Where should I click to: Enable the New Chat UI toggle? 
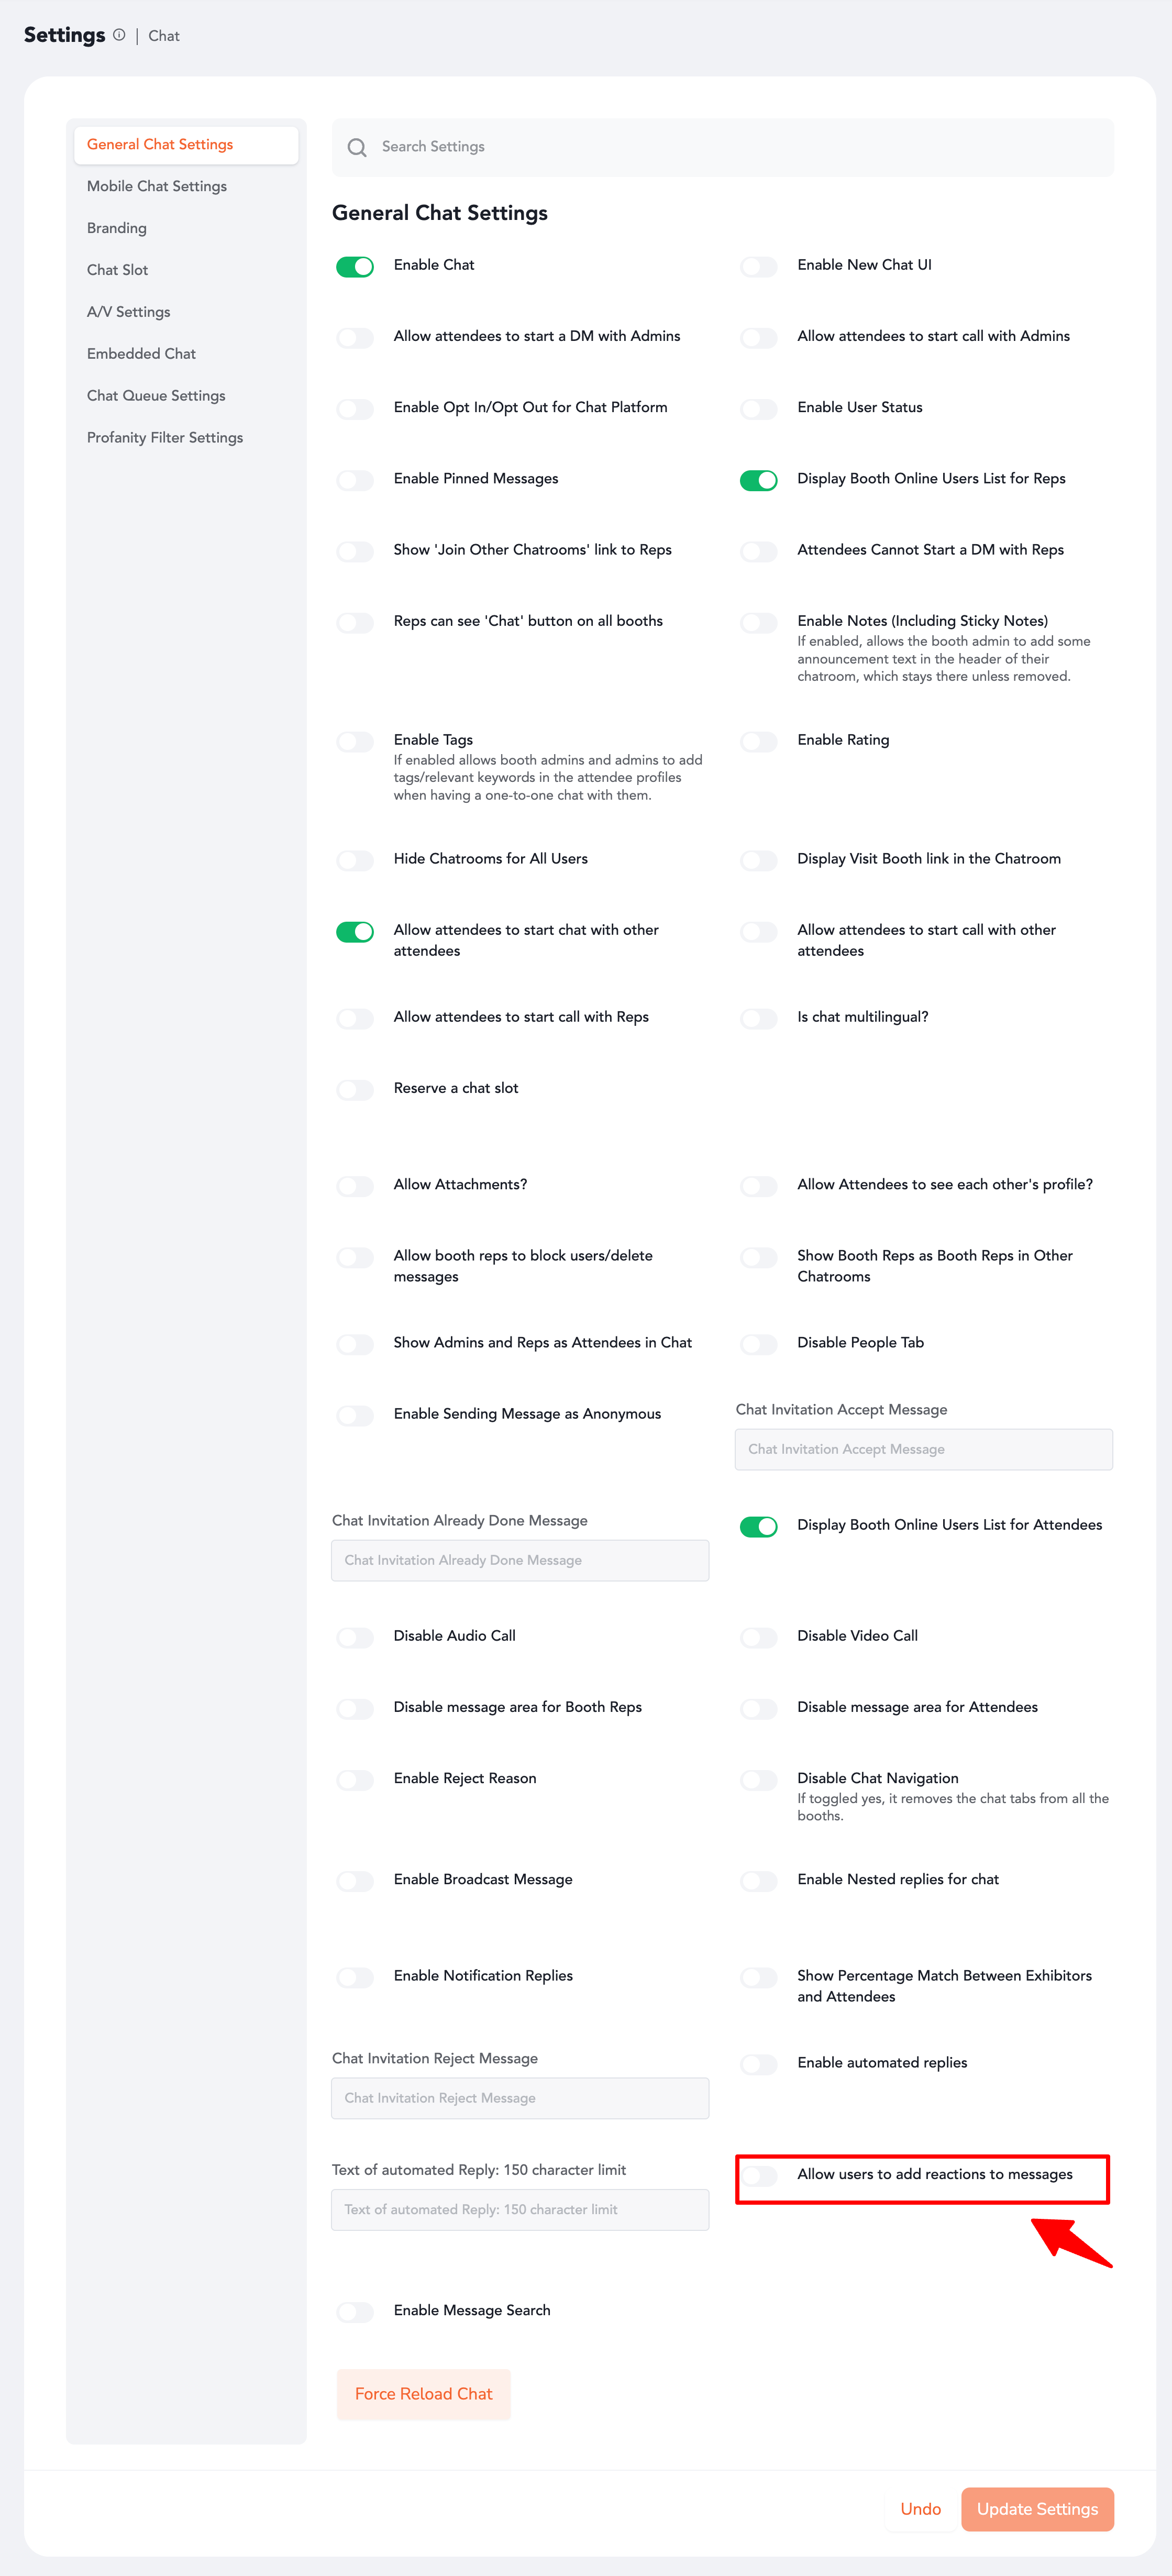click(x=758, y=267)
